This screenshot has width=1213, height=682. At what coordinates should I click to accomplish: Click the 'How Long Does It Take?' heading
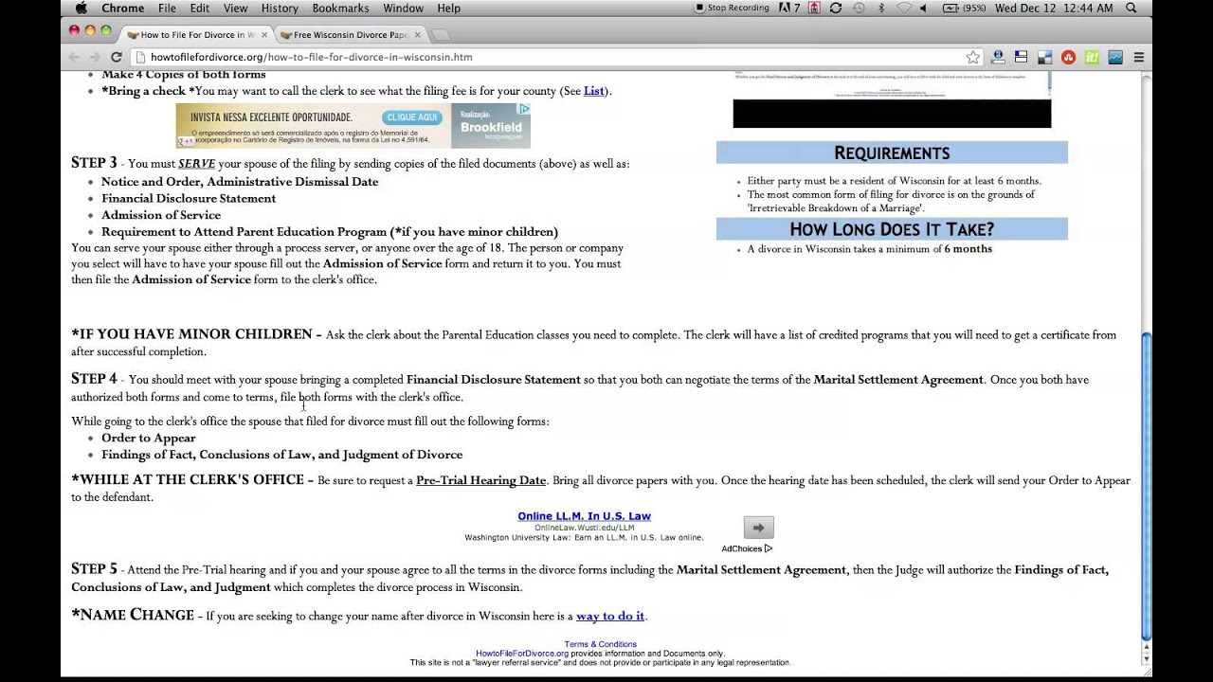pyautogui.click(x=892, y=229)
